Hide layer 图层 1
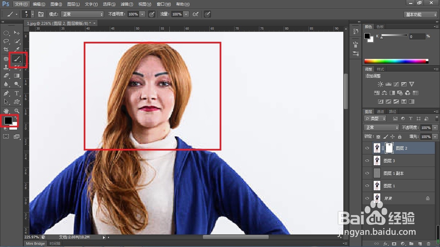Viewport: 440px width, 247px height. pyautogui.click(x=367, y=185)
